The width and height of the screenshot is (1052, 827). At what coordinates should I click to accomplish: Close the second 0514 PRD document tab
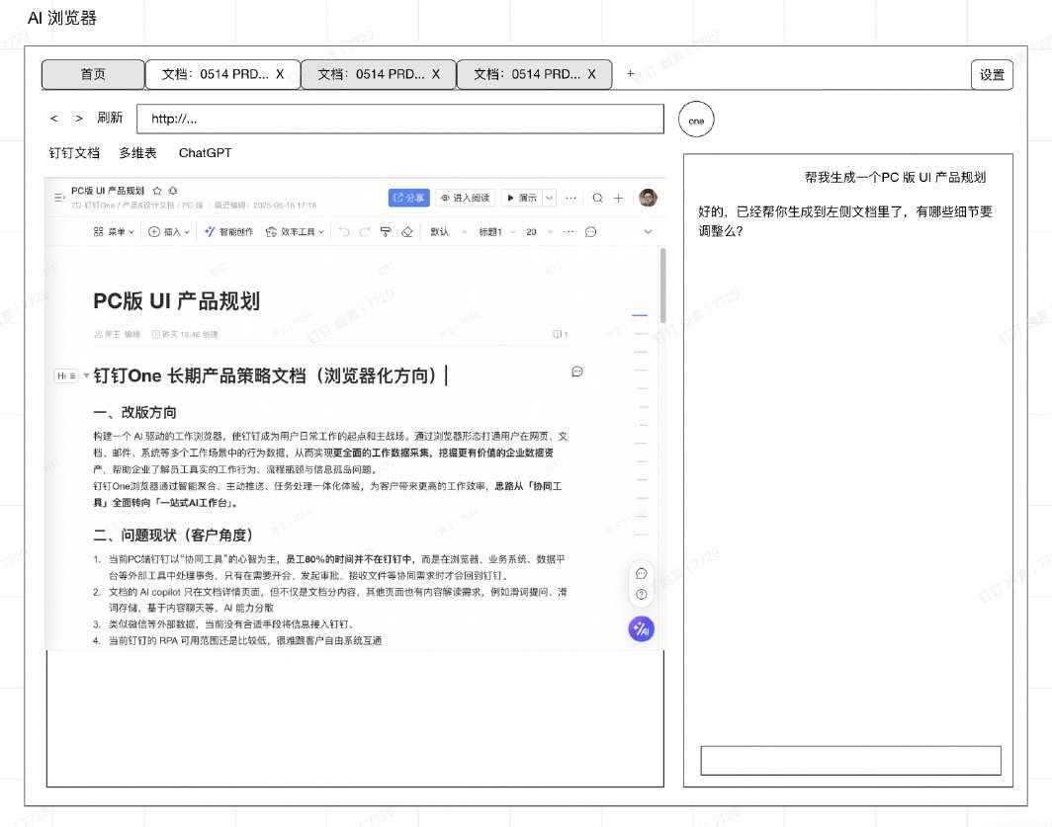click(x=435, y=74)
